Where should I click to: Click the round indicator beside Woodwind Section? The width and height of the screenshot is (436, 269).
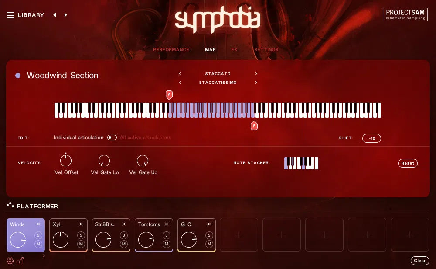point(18,76)
